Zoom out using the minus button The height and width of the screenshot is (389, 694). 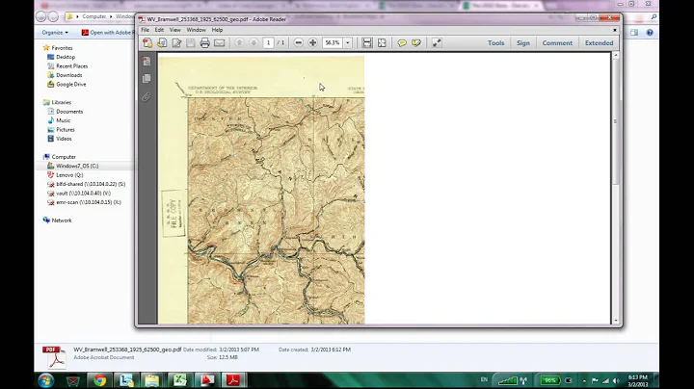tap(298, 43)
